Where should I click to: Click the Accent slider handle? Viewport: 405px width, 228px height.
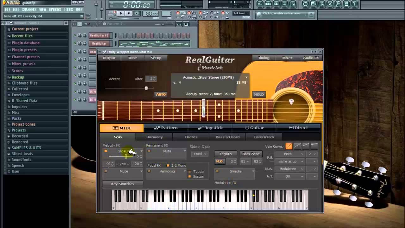pyautogui.click(x=146, y=88)
